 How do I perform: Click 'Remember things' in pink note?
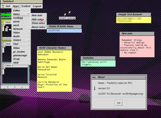pyautogui.click(x=132, y=40)
